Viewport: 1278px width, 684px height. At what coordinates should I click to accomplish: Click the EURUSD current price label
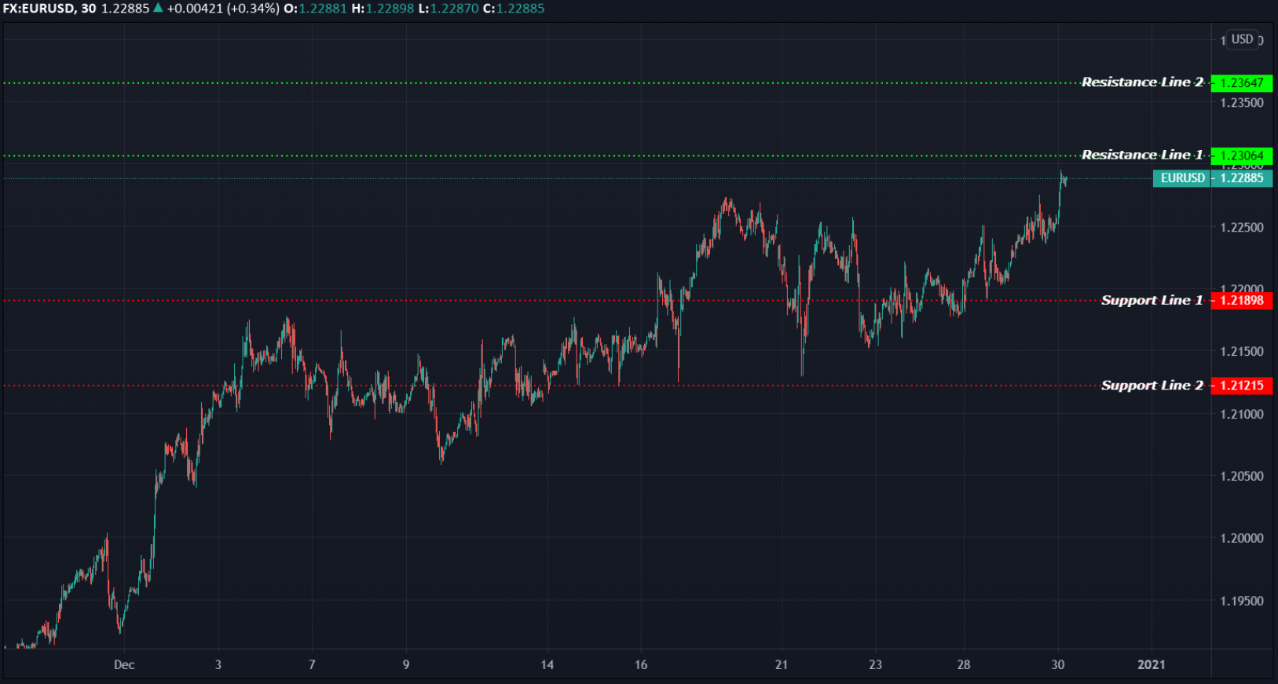[1182, 178]
